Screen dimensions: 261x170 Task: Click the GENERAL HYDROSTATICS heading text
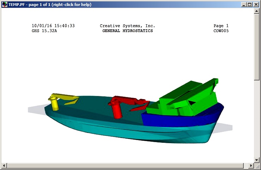pyautogui.click(x=127, y=31)
